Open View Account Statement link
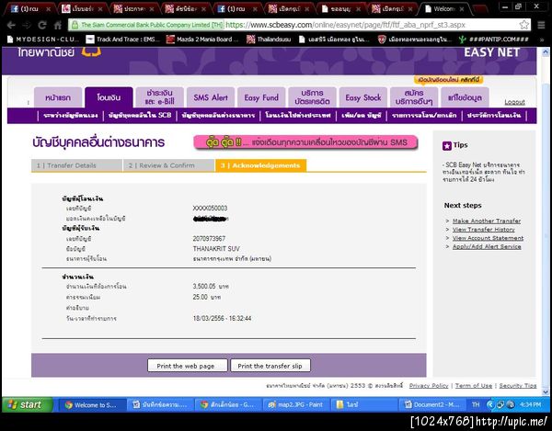 coord(488,238)
